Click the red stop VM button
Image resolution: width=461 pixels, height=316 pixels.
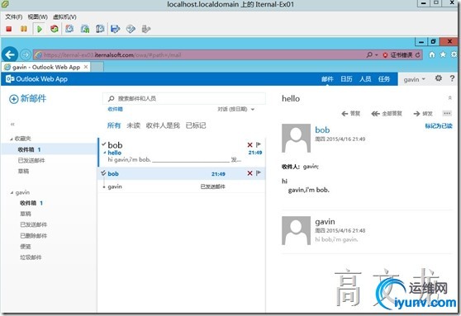9,29
